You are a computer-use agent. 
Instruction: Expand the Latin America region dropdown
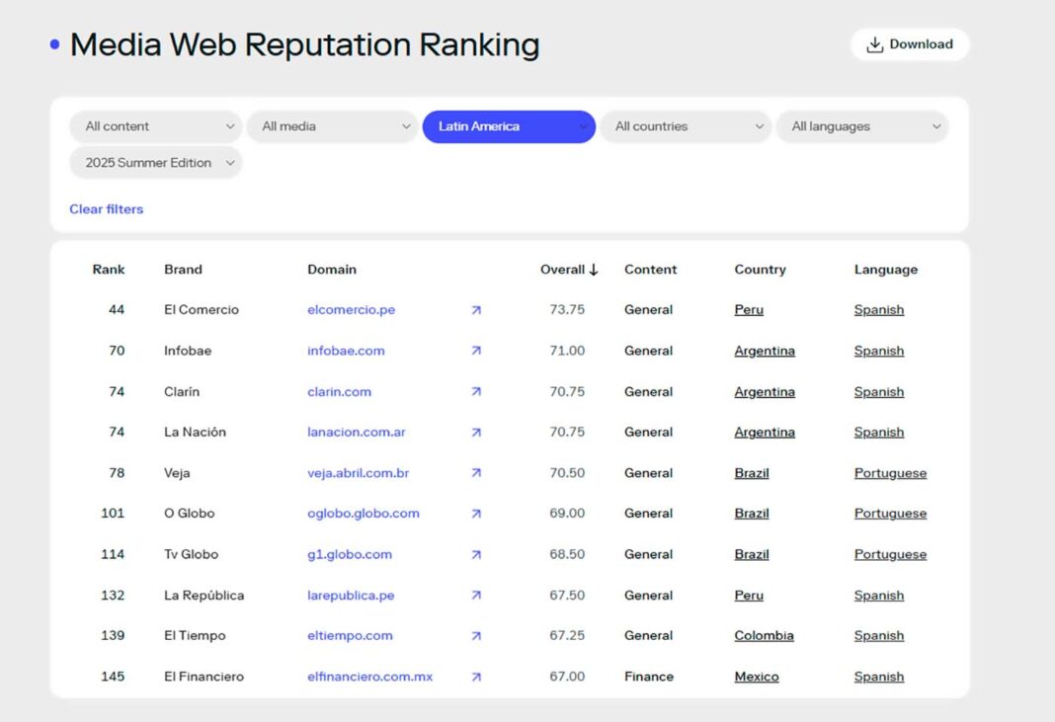click(x=509, y=126)
